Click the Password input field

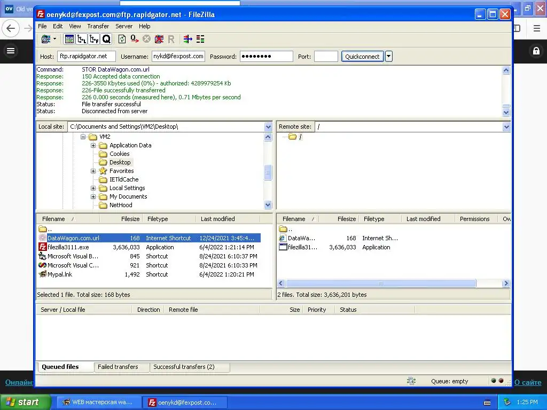pos(266,56)
